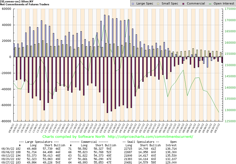Toggle the Commercial legend label
236x164 pixels.
click(x=196, y=3)
